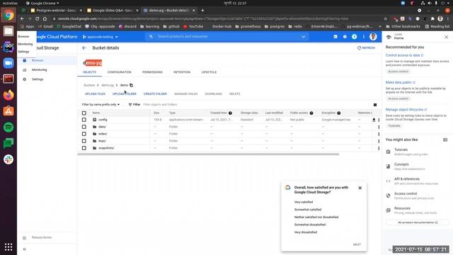Screen dimensions: 453x255
Task: Open Filter by name prefix only dropdown
Action: (101, 105)
